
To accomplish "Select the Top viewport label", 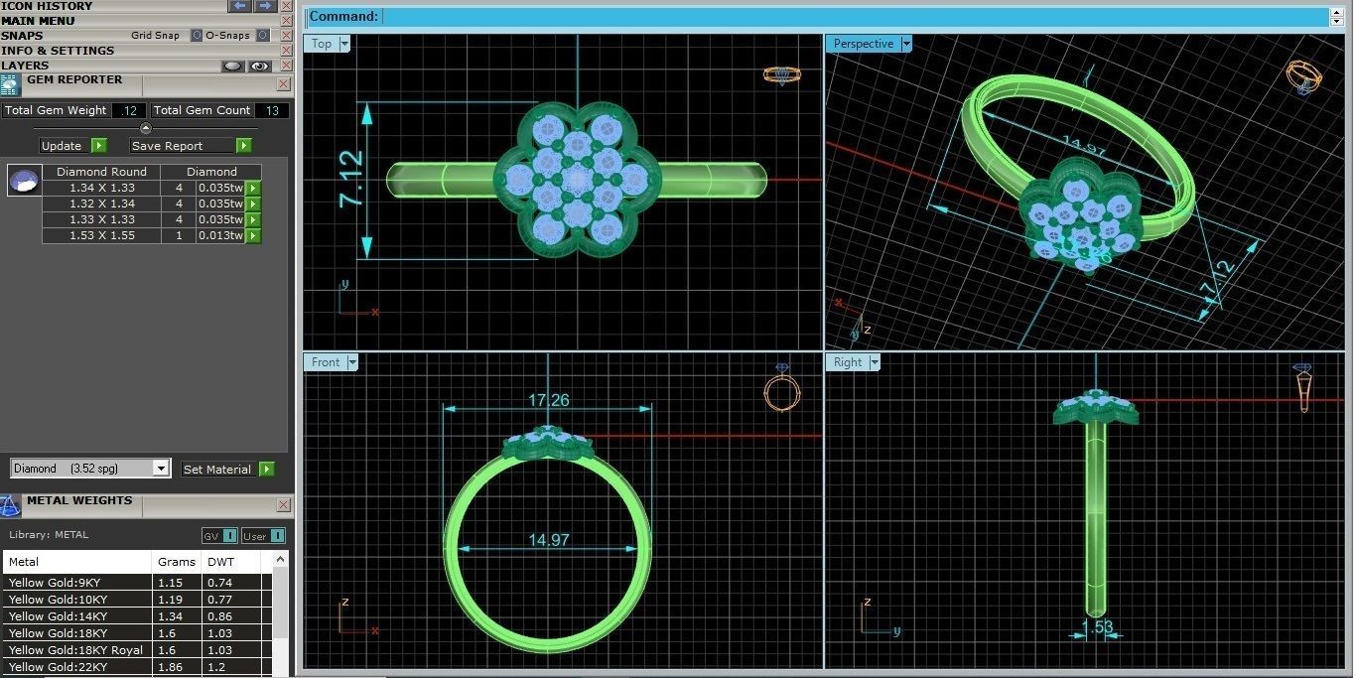I will pos(322,44).
